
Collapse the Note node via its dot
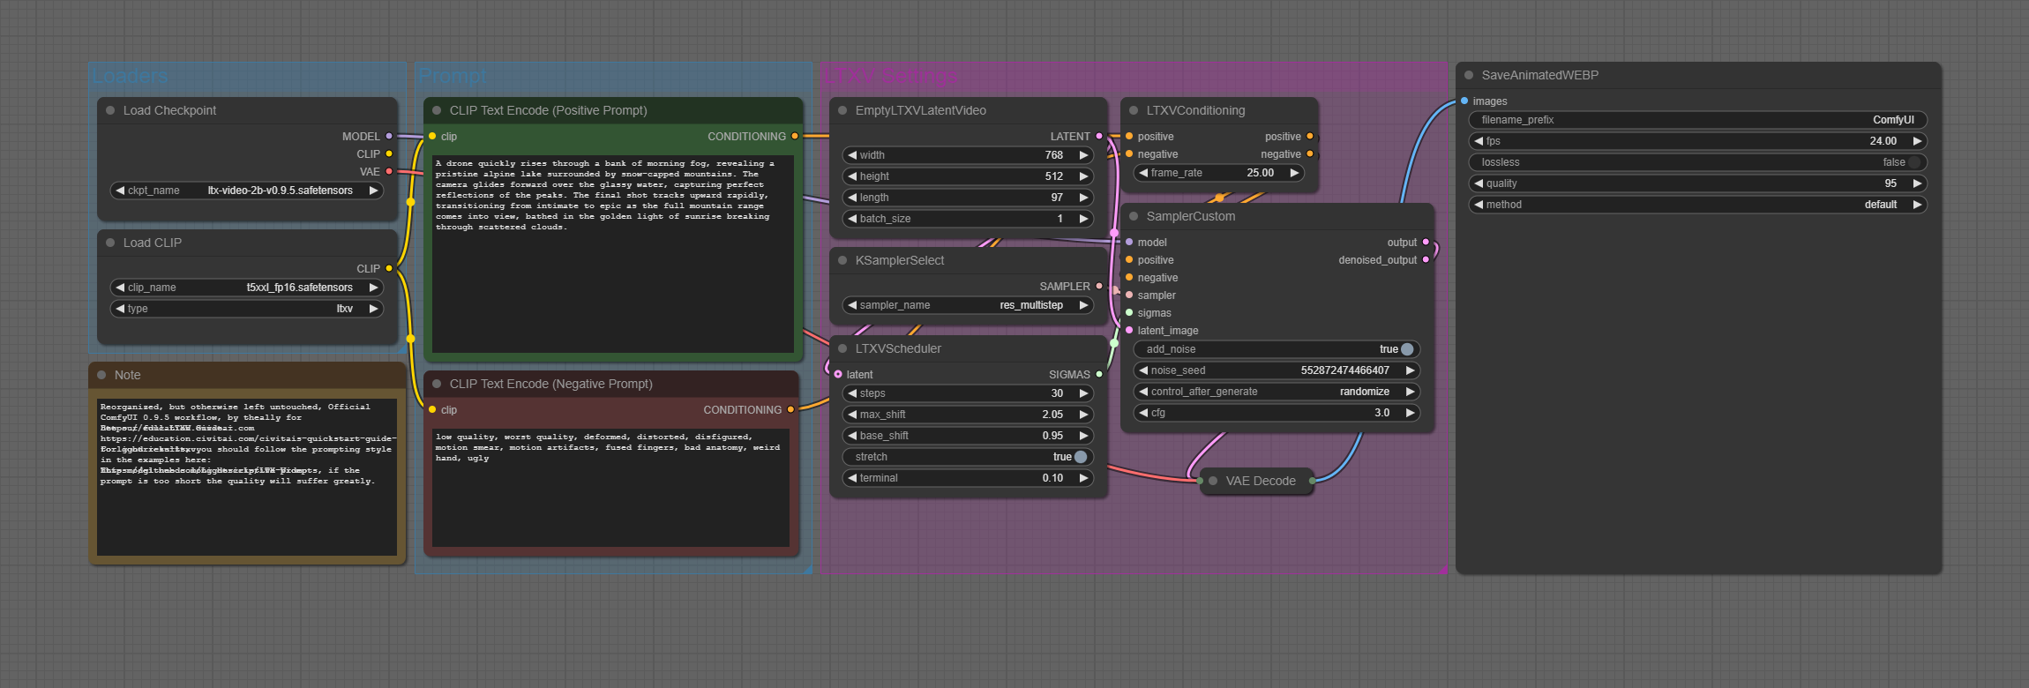tap(101, 375)
